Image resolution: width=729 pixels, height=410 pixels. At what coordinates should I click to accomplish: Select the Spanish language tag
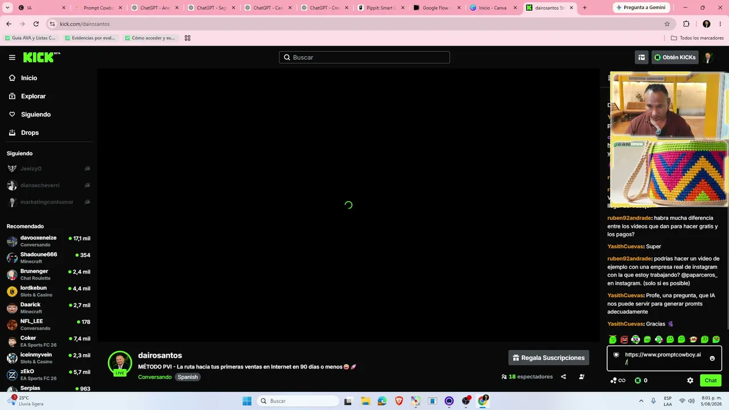pyautogui.click(x=187, y=377)
